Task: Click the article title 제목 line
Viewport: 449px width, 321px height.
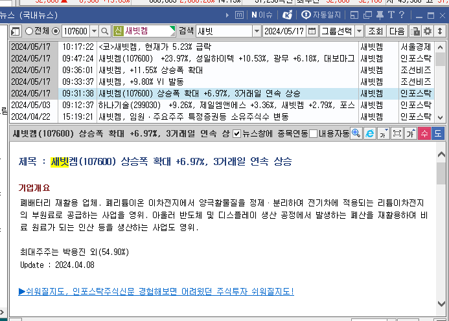Action: point(155,162)
